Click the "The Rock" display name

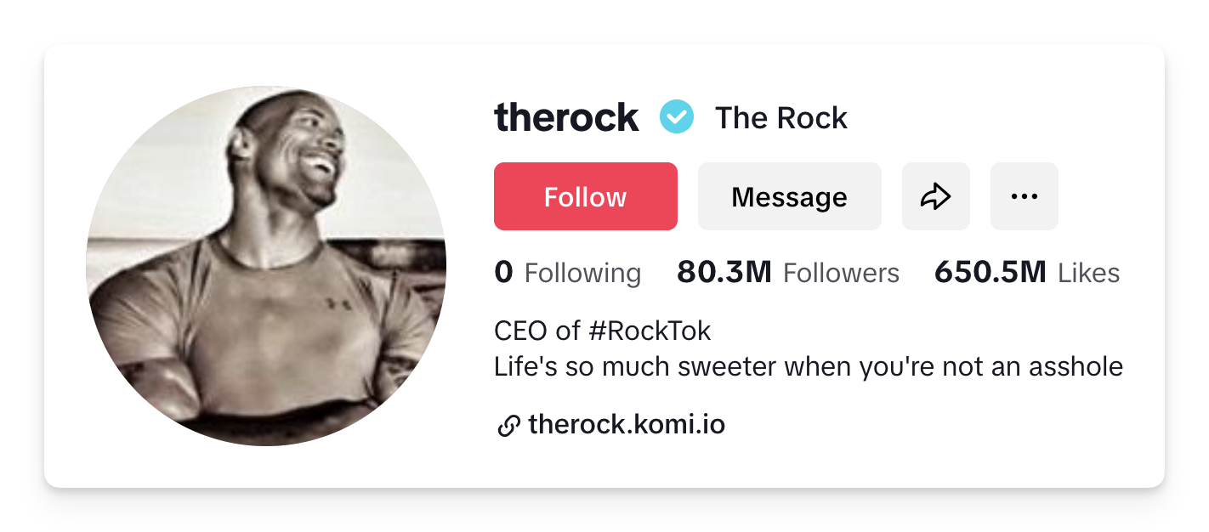[x=780, y=118]
